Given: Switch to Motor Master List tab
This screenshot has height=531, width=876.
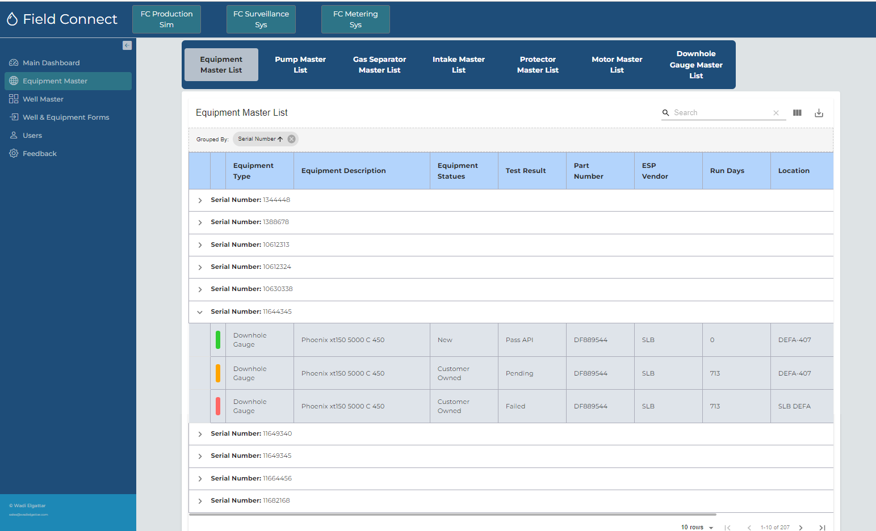Looking at the screenshot, I should click(617, 65).
